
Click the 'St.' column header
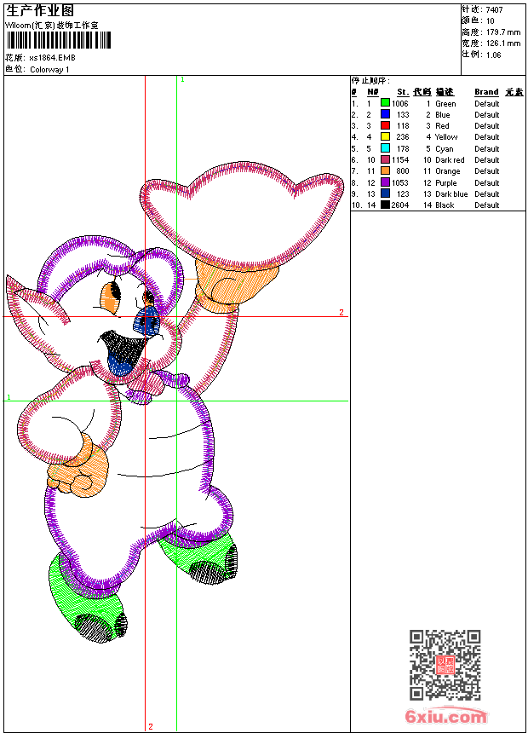coord(403,92)
